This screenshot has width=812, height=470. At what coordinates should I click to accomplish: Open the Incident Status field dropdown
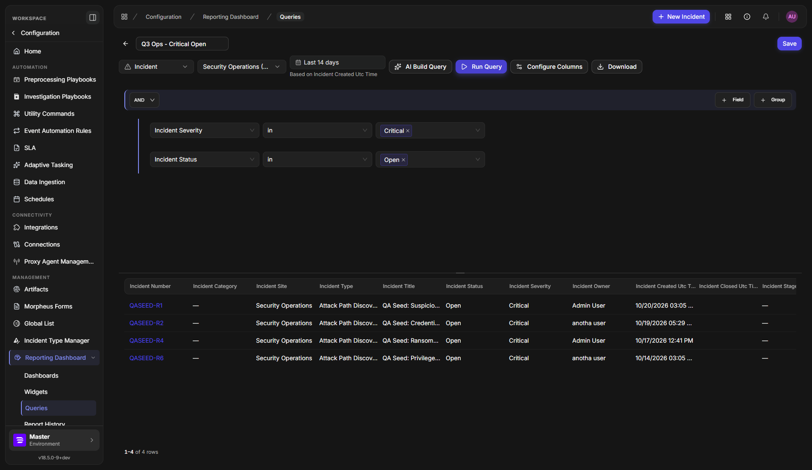[x=204, y=159]
